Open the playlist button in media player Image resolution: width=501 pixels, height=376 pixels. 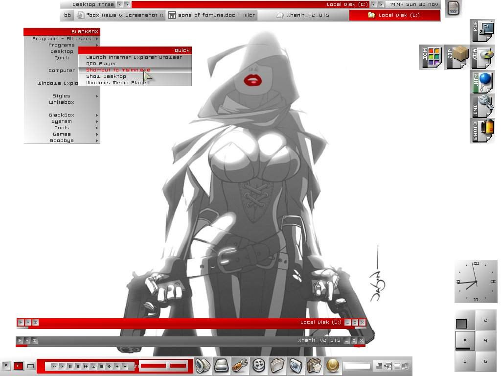click(x=101, y=366)
